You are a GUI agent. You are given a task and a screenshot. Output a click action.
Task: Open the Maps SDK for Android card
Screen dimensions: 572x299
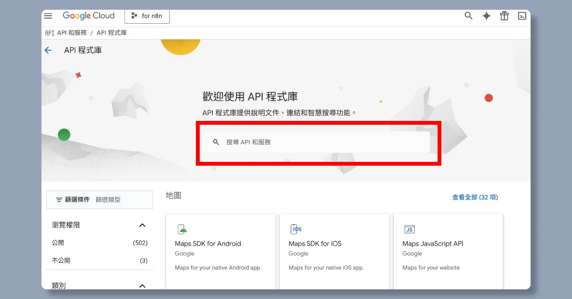click(221, 251)
